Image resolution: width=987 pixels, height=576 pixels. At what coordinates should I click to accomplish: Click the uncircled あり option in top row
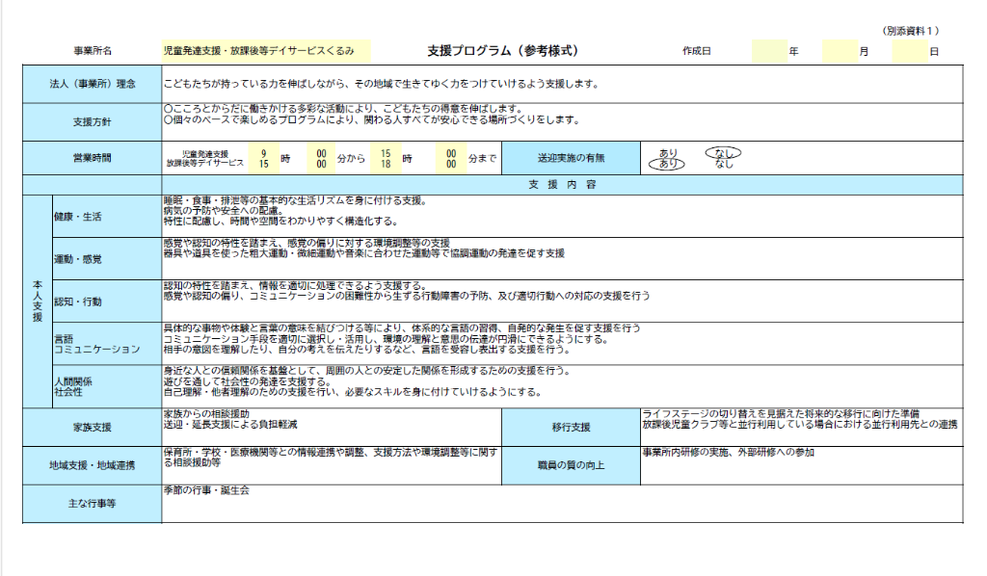667,152
